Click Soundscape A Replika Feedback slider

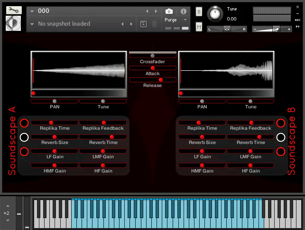coord(103,123)
